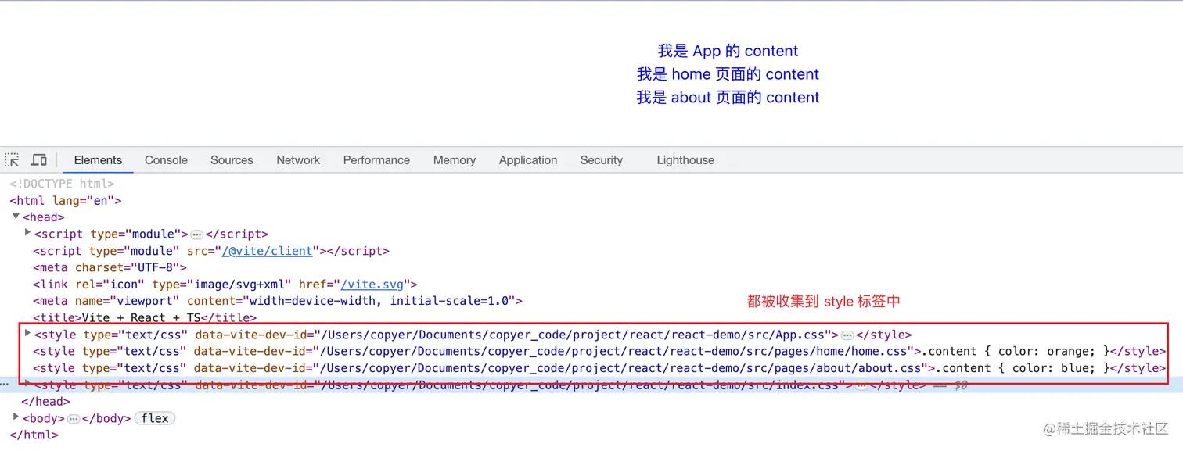Select the about.css style node
This screenshot has height=451, width=1183.
(600, 368)
